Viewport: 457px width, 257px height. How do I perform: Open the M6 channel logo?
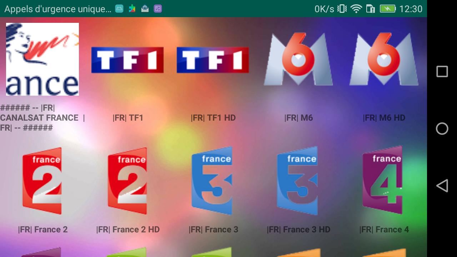[x=298, y=59]
